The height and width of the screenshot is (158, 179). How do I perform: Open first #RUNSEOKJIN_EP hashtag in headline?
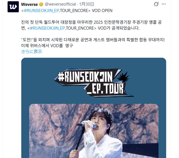coord(42,10)
